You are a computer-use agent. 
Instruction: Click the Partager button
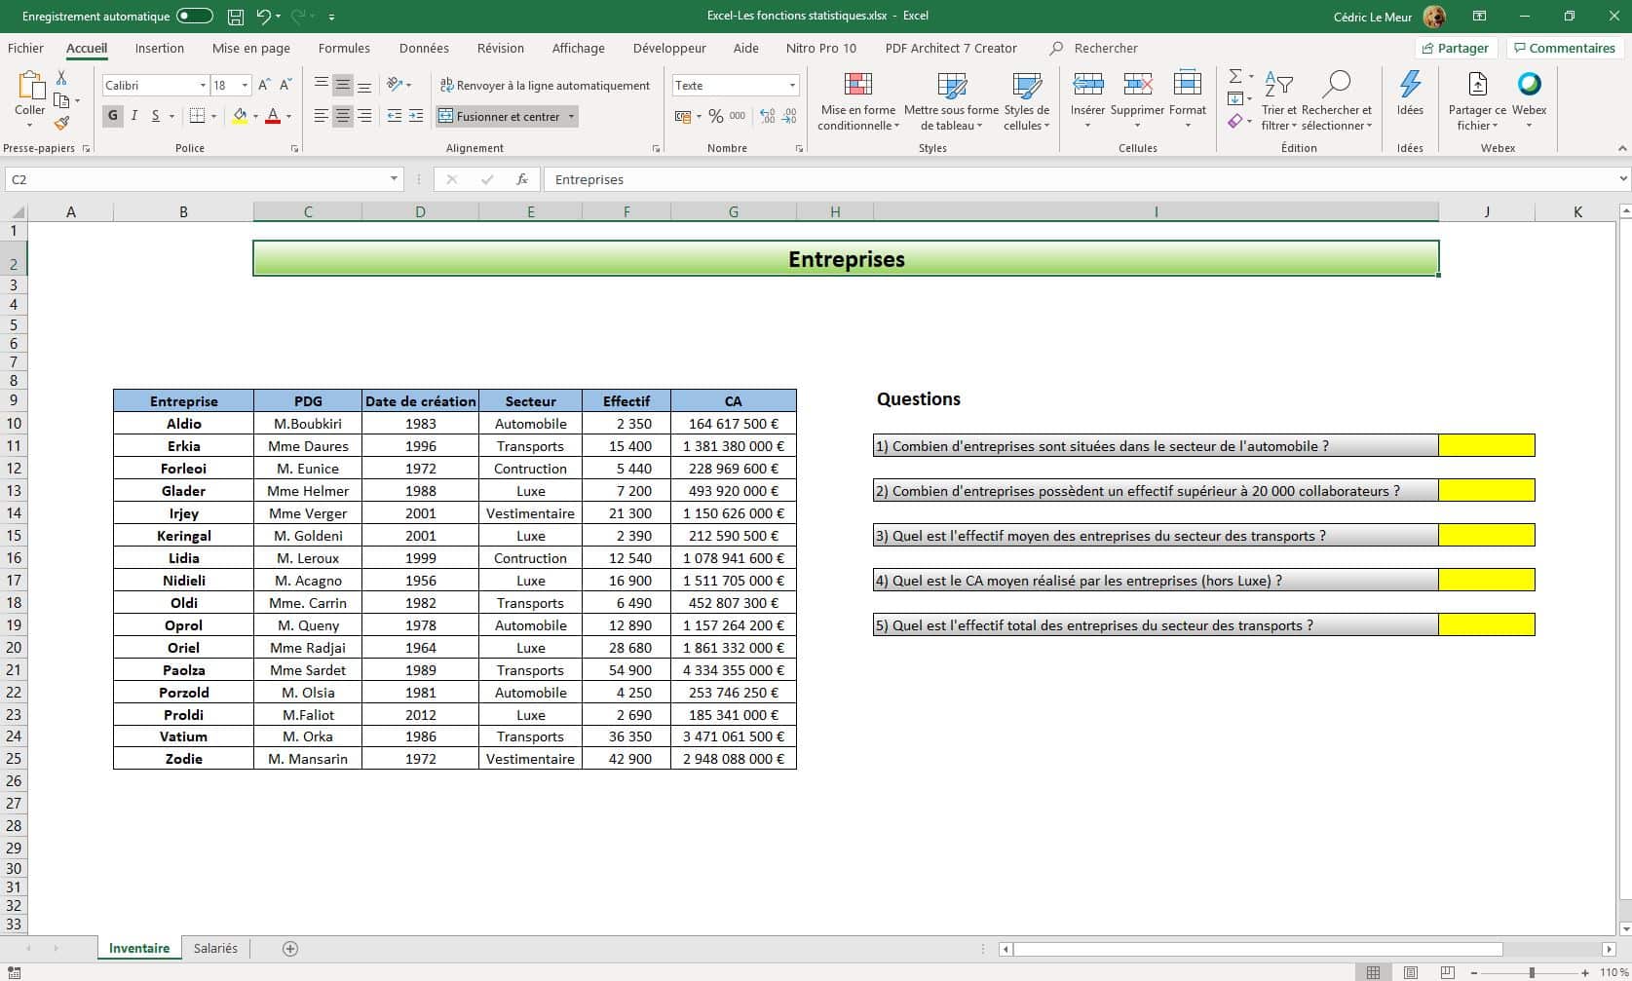click(x=1455, y=48)
